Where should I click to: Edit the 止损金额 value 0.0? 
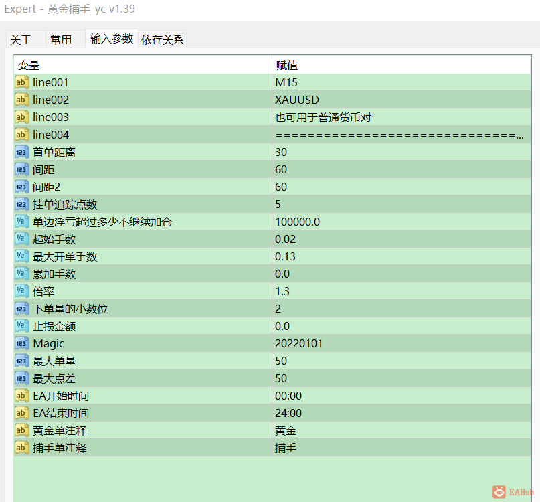tap(401, 326)
